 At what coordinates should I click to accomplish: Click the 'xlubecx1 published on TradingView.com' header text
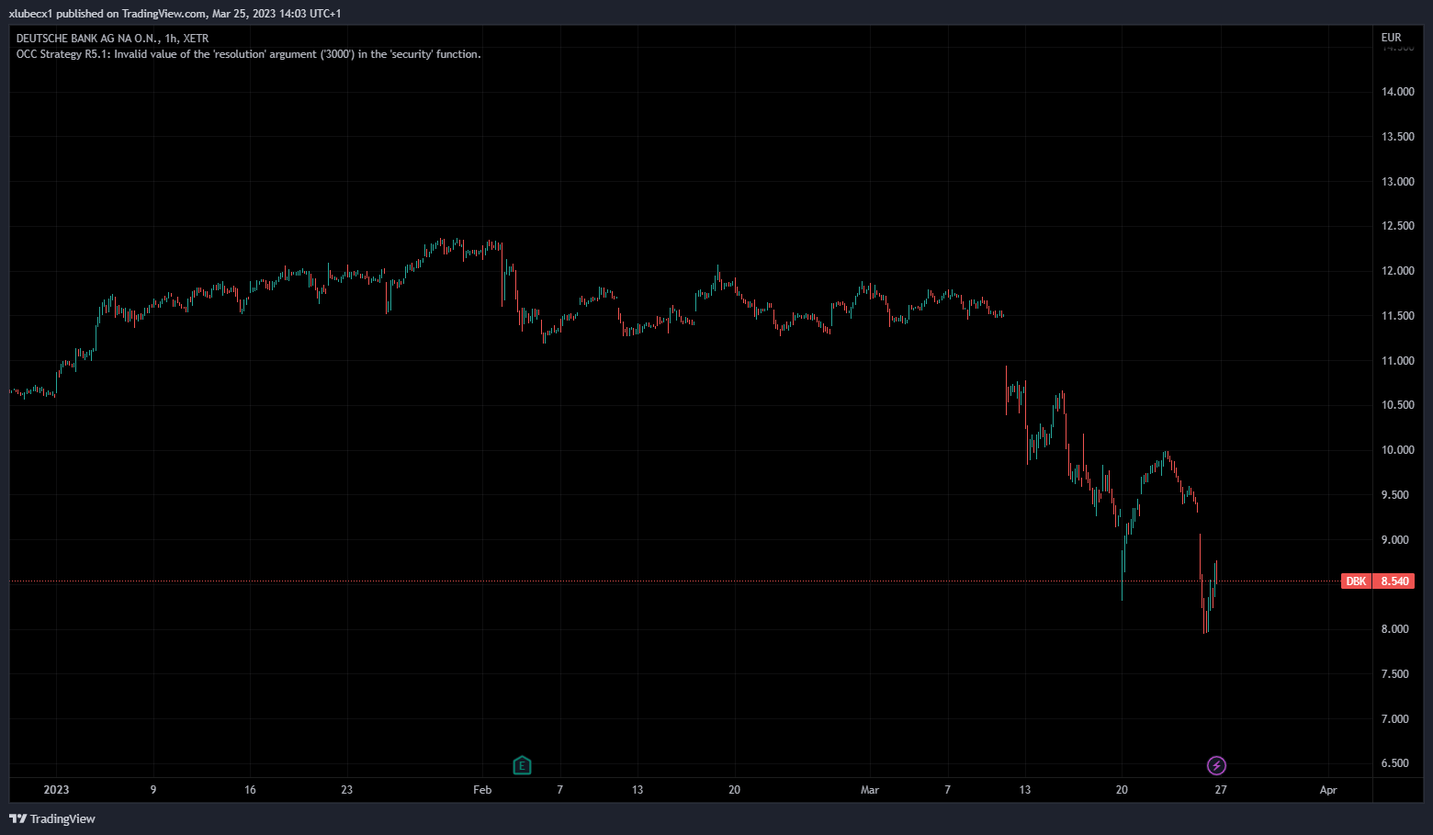click(175, 14)
